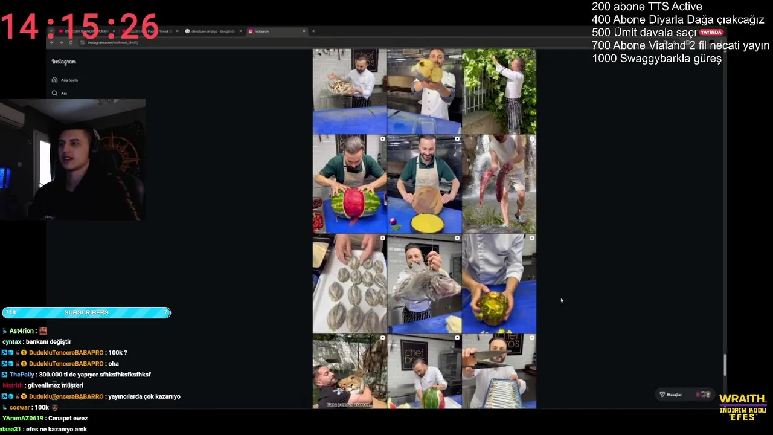The image size is (773, 435).
Task: Open site info icon in address bar
Action: (82, 42)
